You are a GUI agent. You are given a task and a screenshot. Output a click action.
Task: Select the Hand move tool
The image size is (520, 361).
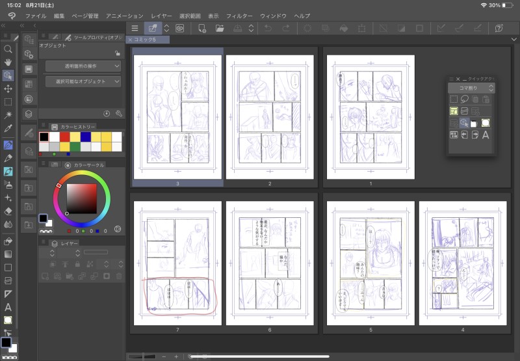pyautogui.click(x=8, y=62)
